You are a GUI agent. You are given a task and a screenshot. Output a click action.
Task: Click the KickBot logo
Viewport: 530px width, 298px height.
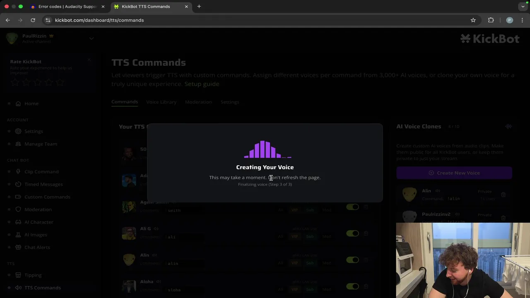pyautogui.click(x=490, y=38)
